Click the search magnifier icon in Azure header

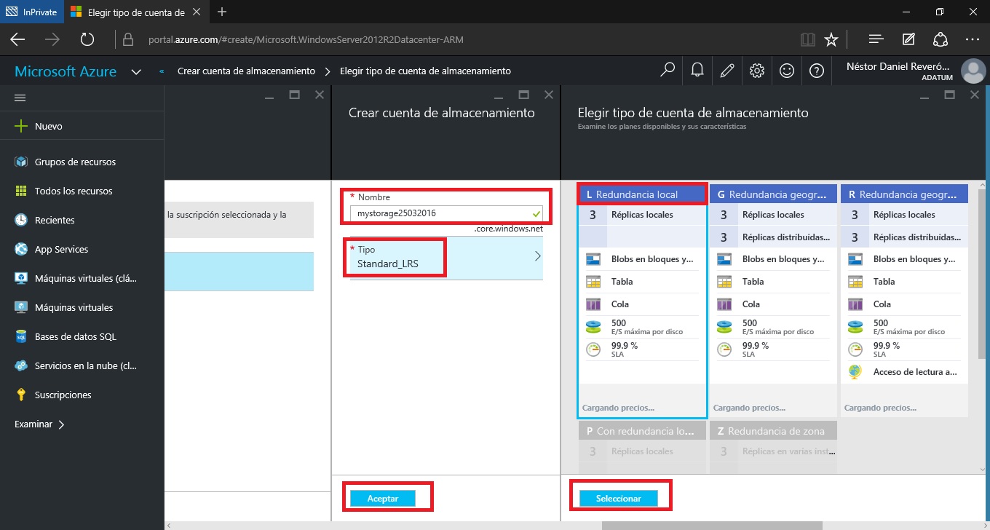[x=667, y=71]
